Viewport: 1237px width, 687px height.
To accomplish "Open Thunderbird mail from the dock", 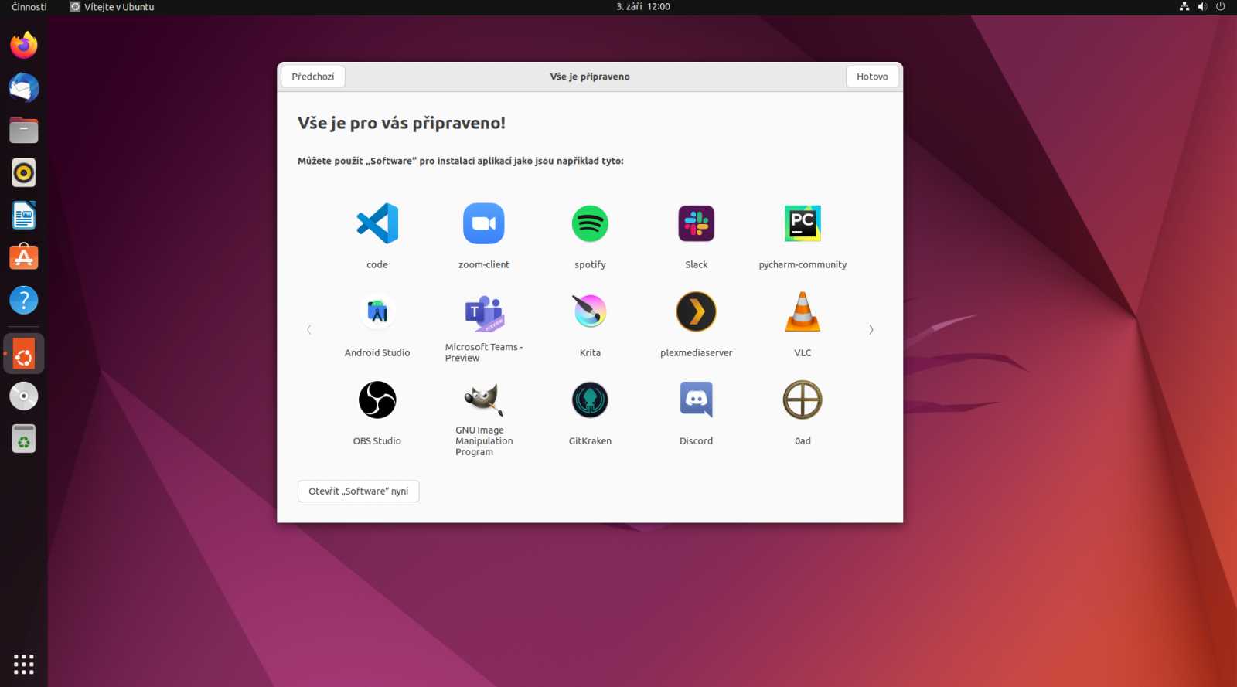I will (x=24, y=87).
